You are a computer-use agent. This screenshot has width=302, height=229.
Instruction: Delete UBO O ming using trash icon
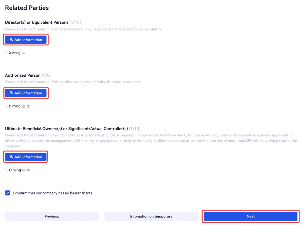click(29, 170)
